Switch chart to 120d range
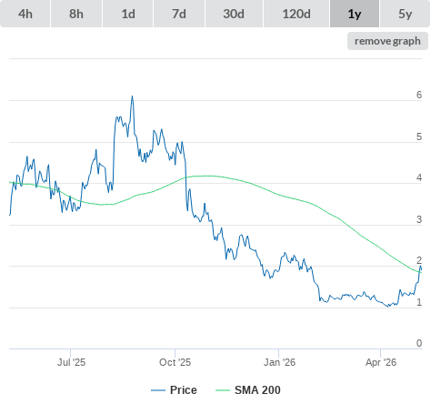Screen dimensions: 431x414 pos(296,14)
